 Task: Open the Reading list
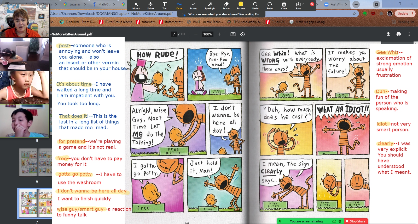point(403,22)
